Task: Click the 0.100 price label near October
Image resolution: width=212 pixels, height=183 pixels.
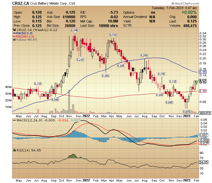Action: (160, 95)
